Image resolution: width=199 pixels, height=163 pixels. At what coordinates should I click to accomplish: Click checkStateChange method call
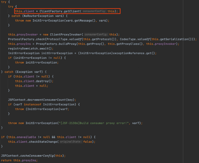43,142
